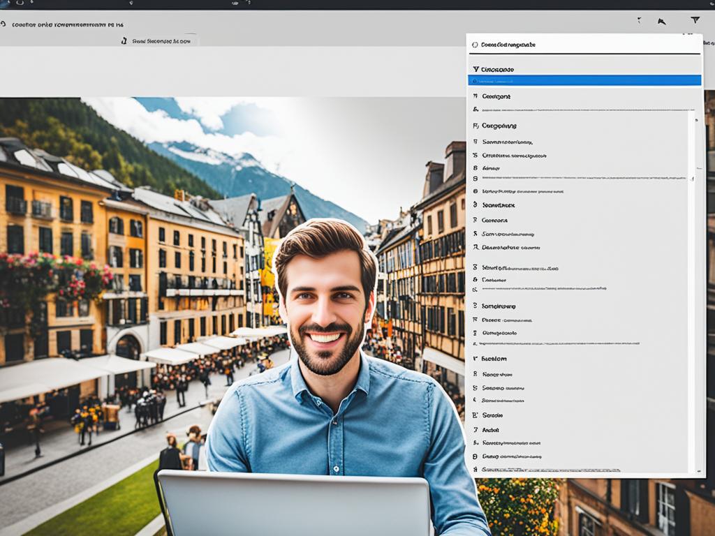Expand the 'Bsoolom' section arrow
This screenshot has width=715, height=536.
[476, 359]
